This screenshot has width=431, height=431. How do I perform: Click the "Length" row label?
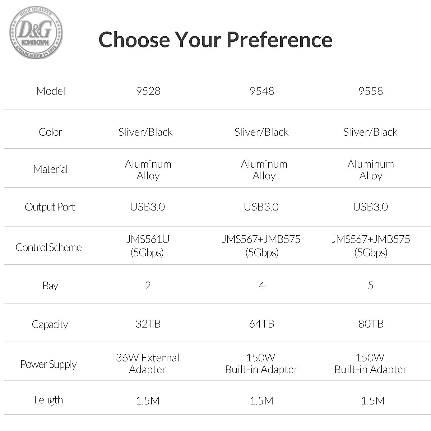(48, 400)
